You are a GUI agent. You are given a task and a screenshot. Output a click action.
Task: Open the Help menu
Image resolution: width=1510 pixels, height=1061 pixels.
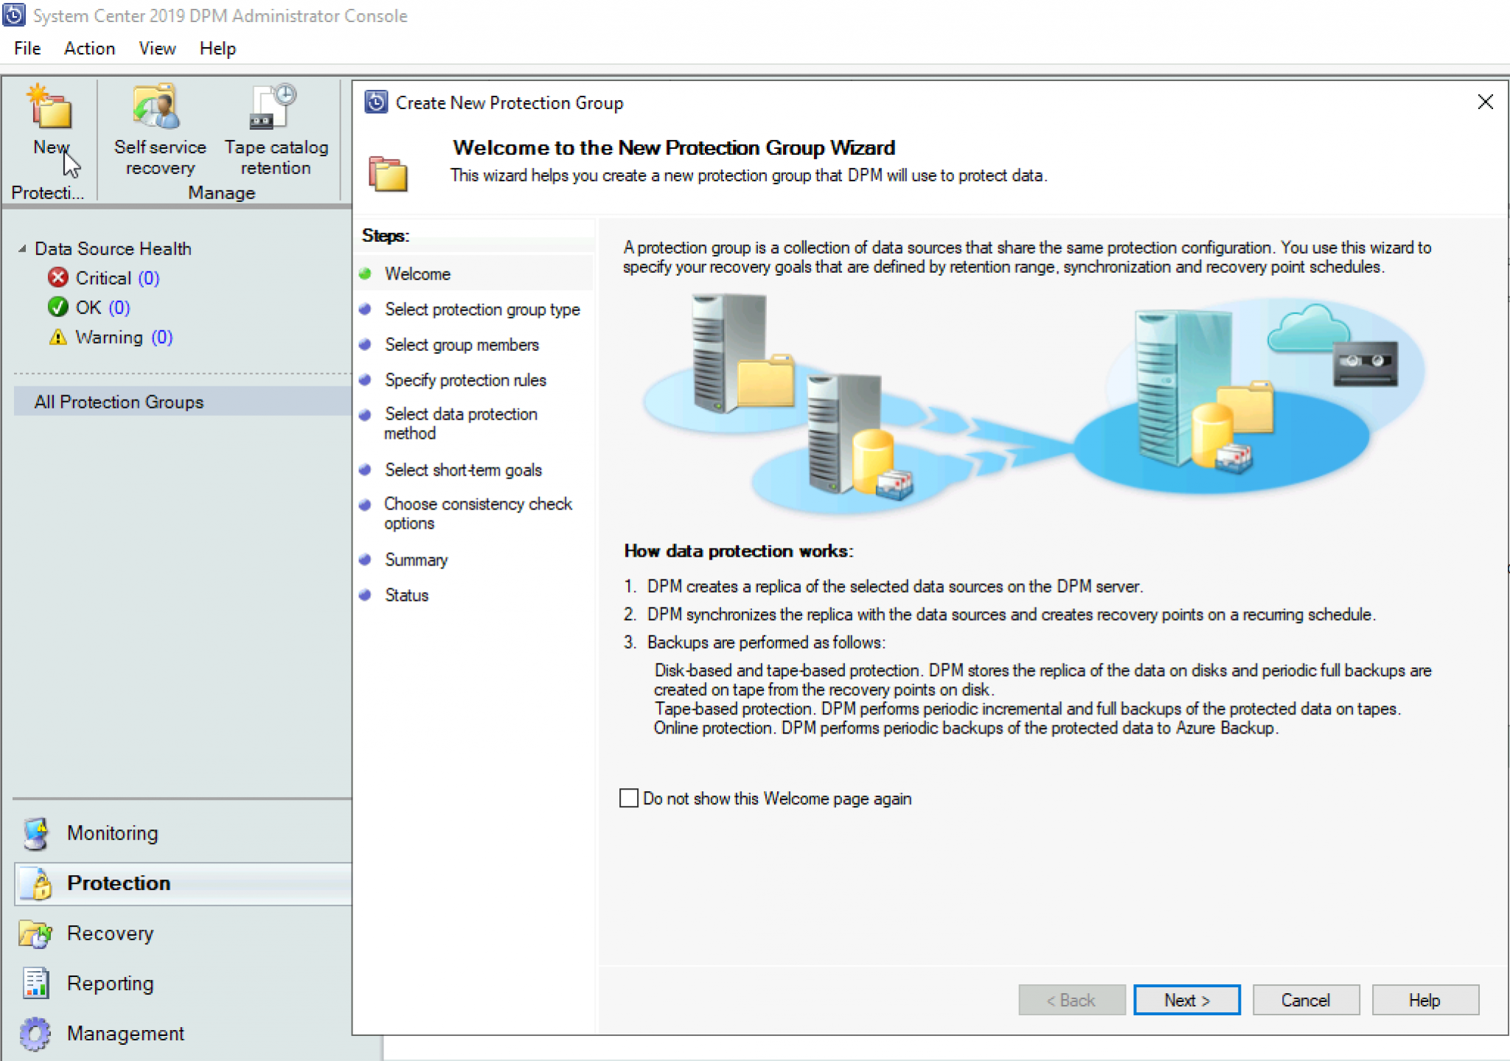[x=217, y=48]
